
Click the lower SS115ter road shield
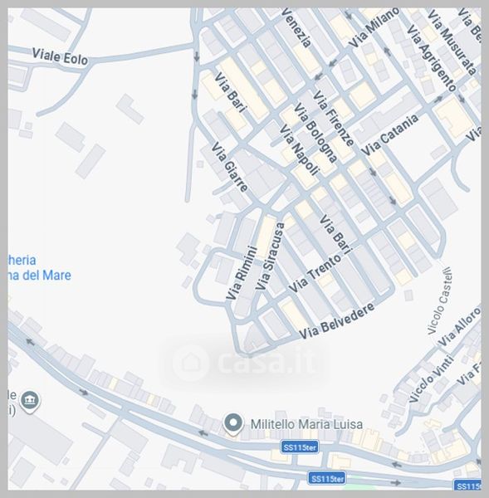tap(326, 479)
